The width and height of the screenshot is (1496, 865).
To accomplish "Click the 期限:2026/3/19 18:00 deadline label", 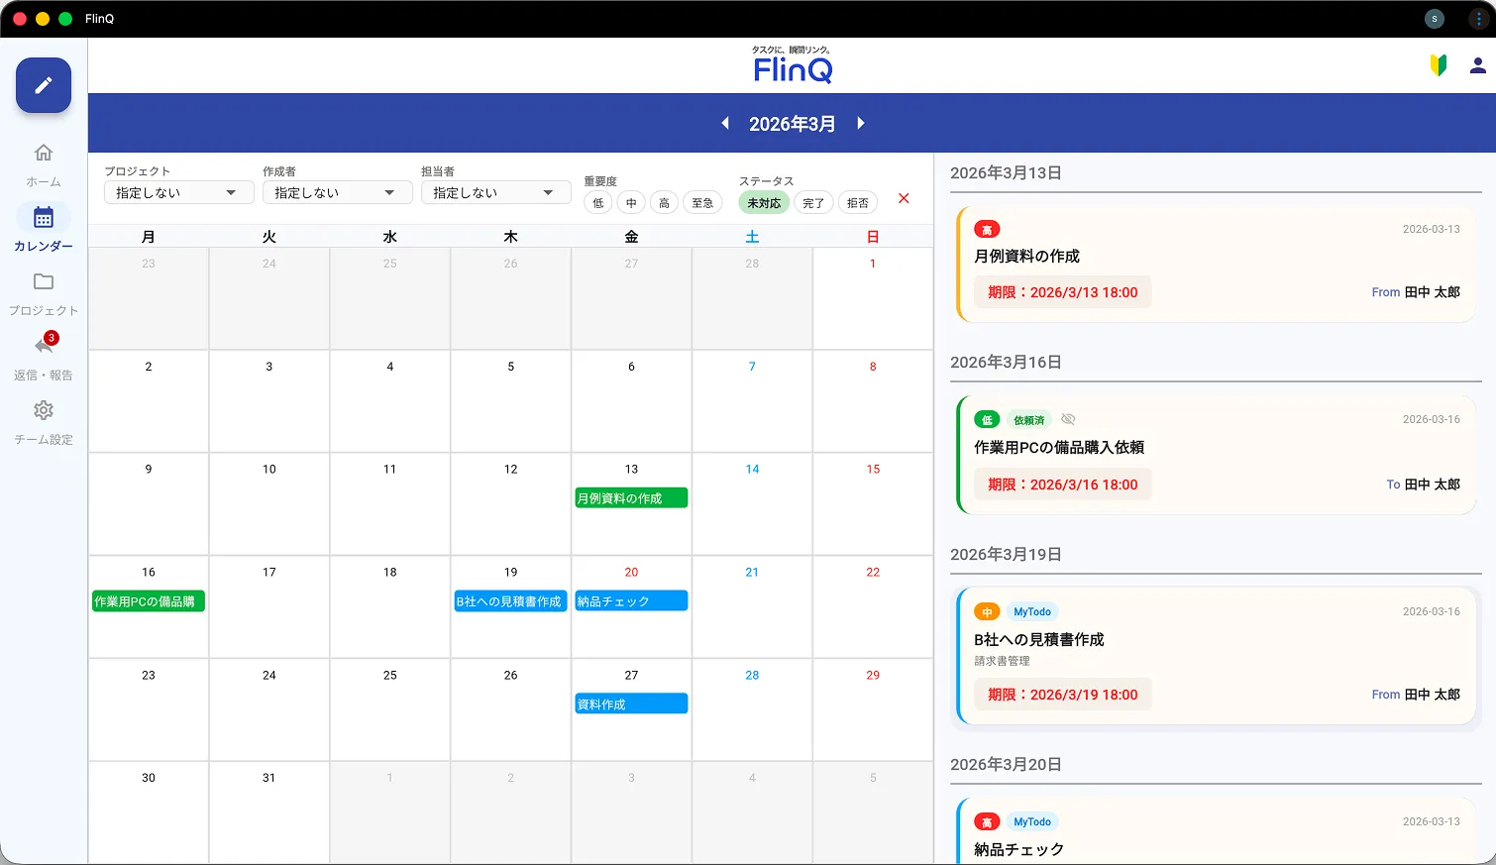I will pyautogui.click(x=1062, y=695).
